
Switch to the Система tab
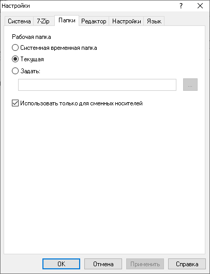tap(19, 21)
